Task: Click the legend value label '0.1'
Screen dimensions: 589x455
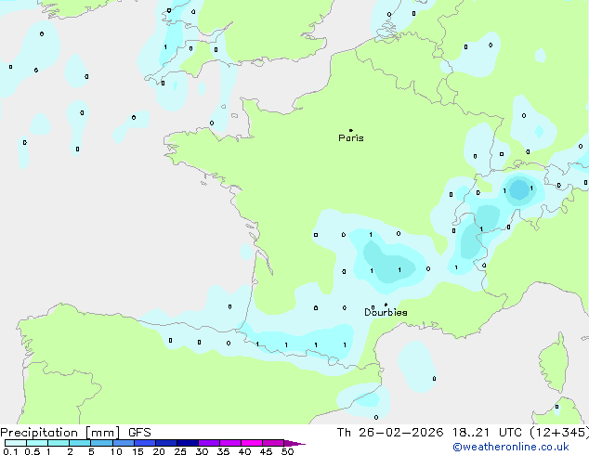Action: click(x=10, y=451)
